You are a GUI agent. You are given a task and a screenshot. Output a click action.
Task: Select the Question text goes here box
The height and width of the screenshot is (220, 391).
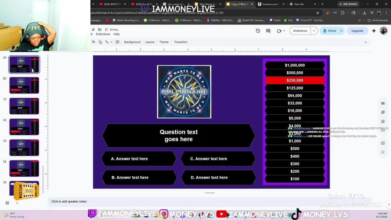[x=179, y=136]
